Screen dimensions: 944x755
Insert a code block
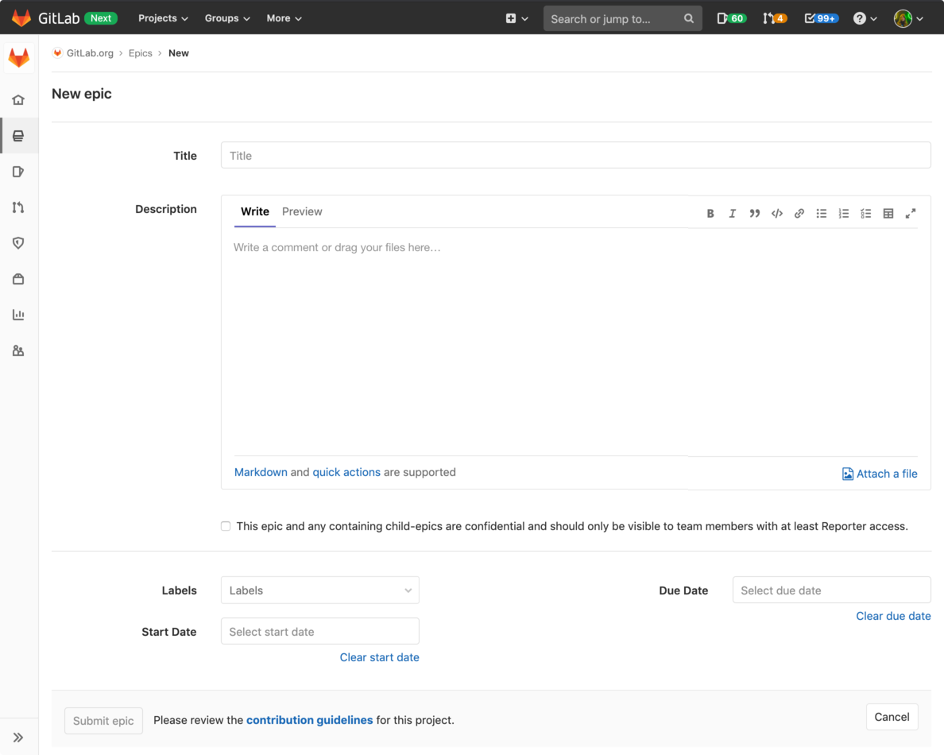pyautogui.click(x=776, y=213)
